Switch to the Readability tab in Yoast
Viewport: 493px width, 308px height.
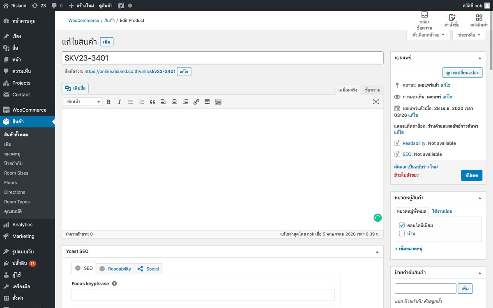pyautogui.click(x=115, y=269)
